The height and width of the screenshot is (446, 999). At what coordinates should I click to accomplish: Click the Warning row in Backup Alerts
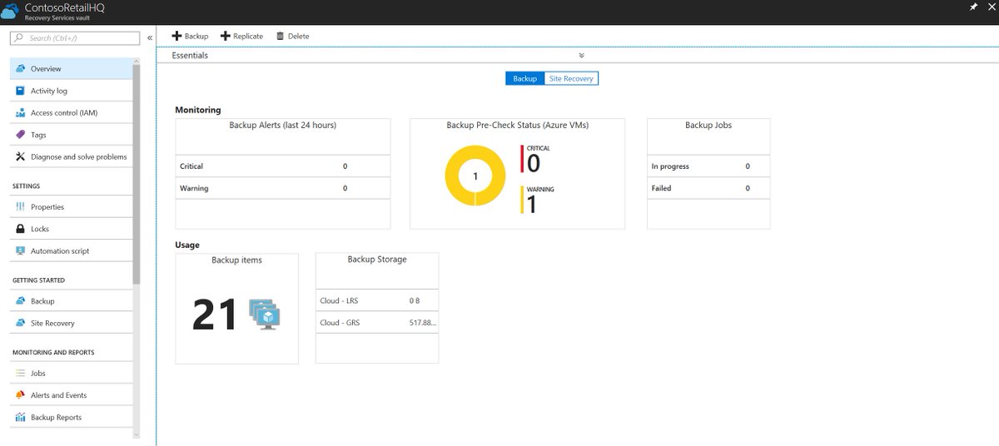click(283, 188)
